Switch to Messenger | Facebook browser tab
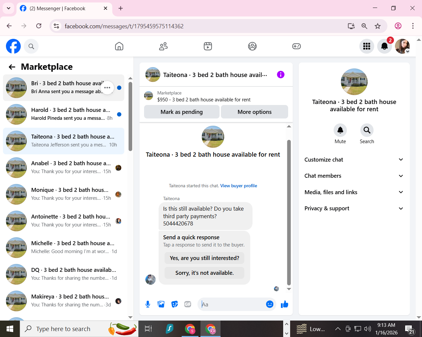 tap(64, 8)
